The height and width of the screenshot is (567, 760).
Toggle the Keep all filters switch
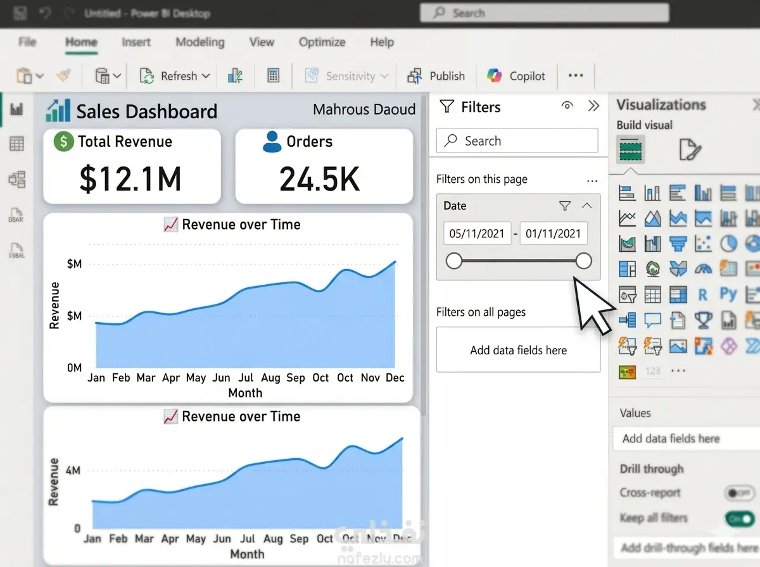coord(740,518)
